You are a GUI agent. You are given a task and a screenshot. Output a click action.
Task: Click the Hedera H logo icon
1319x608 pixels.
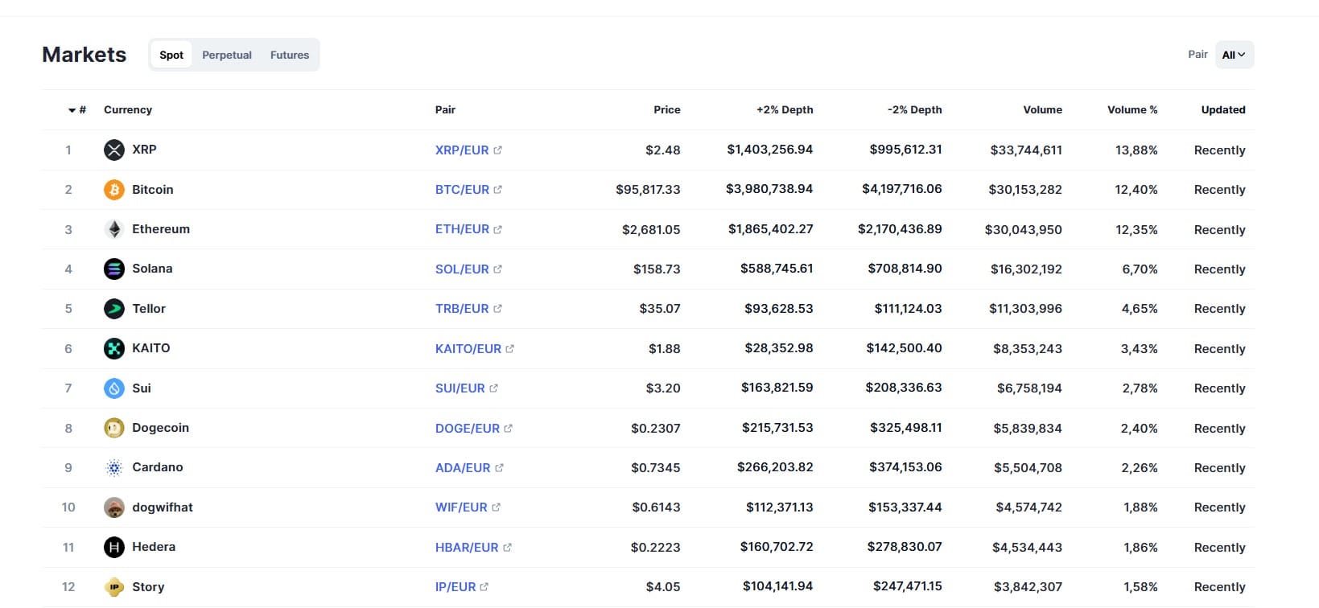[x=114, y=547]
